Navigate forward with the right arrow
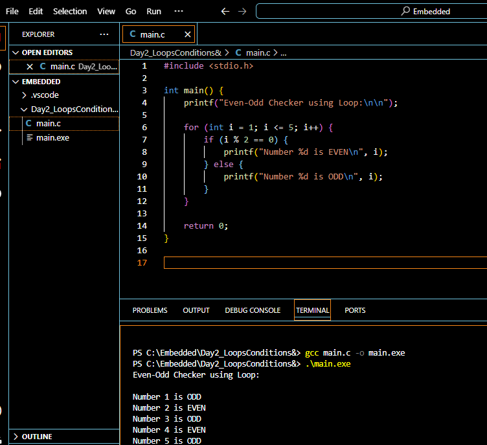This screenshot has width=487, height=445. 242,12
